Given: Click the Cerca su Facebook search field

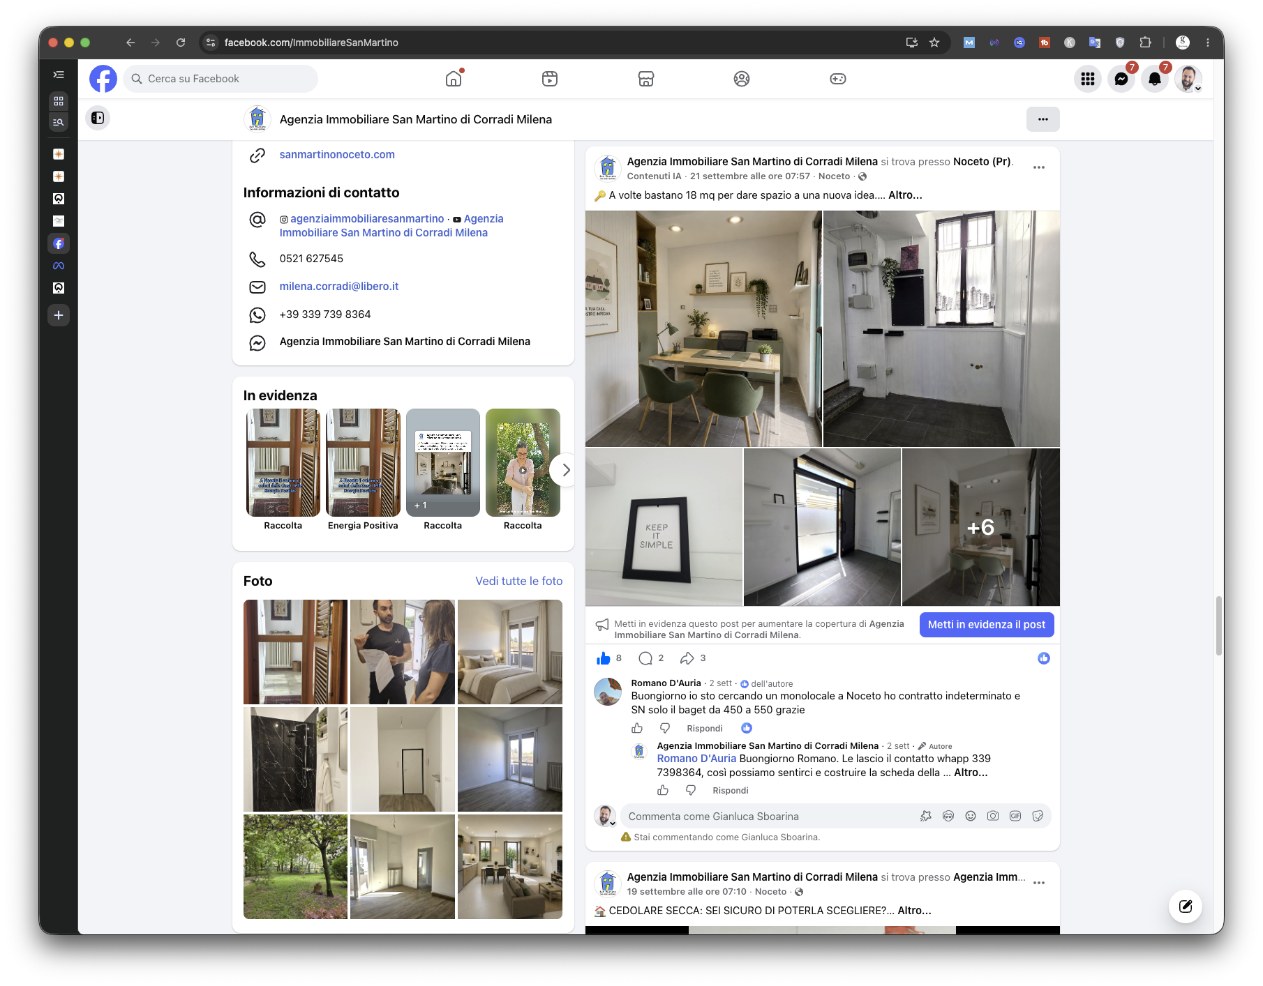Looking at the screenshot, I should coord(221,79).
